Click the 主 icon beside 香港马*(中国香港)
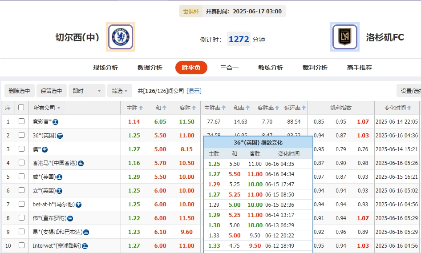The height and width of the screenshot is (253, 421). (81, 163)
